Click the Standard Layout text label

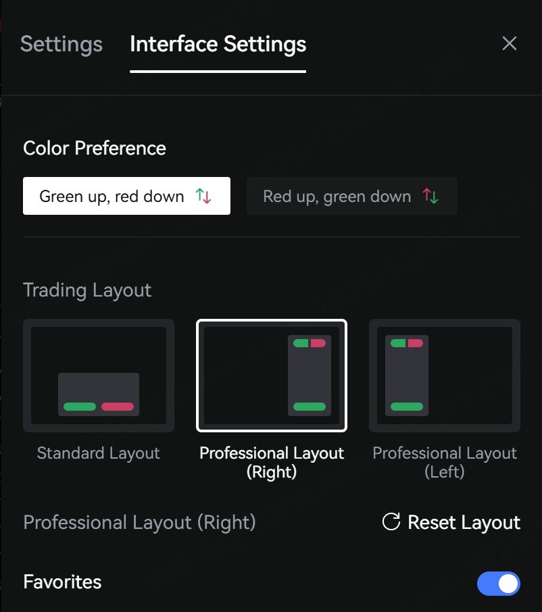[x=99, y=453]
